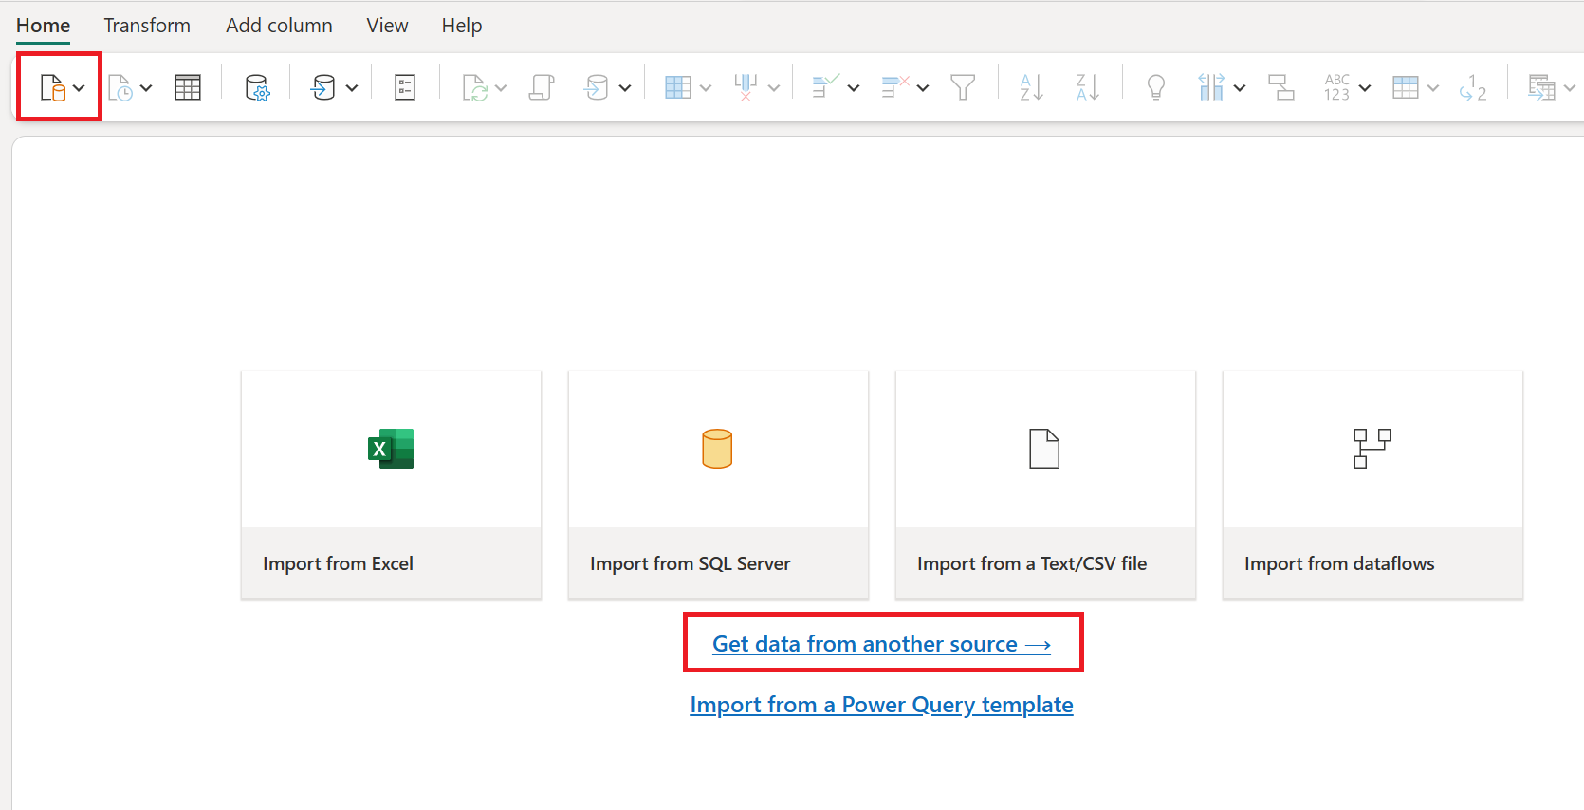Expand the Keep rows dropdown arrow
The height and width of the screenshot is (810, 1584).
point(854,88)
